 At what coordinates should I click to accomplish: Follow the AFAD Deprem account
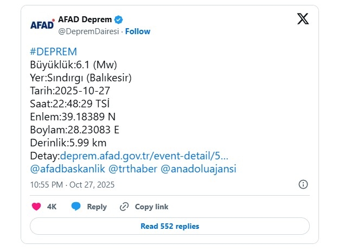[x=138, y=31]
